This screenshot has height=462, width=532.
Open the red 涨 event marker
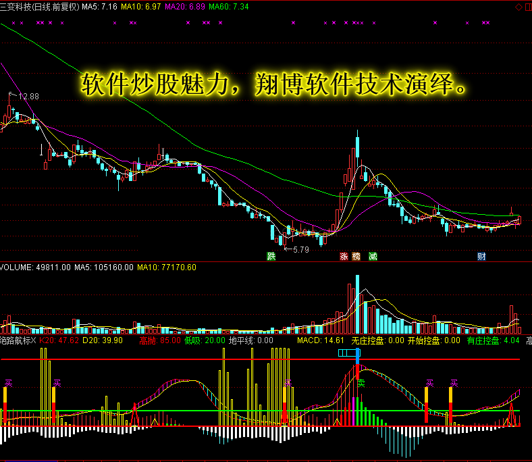point(344,256)
